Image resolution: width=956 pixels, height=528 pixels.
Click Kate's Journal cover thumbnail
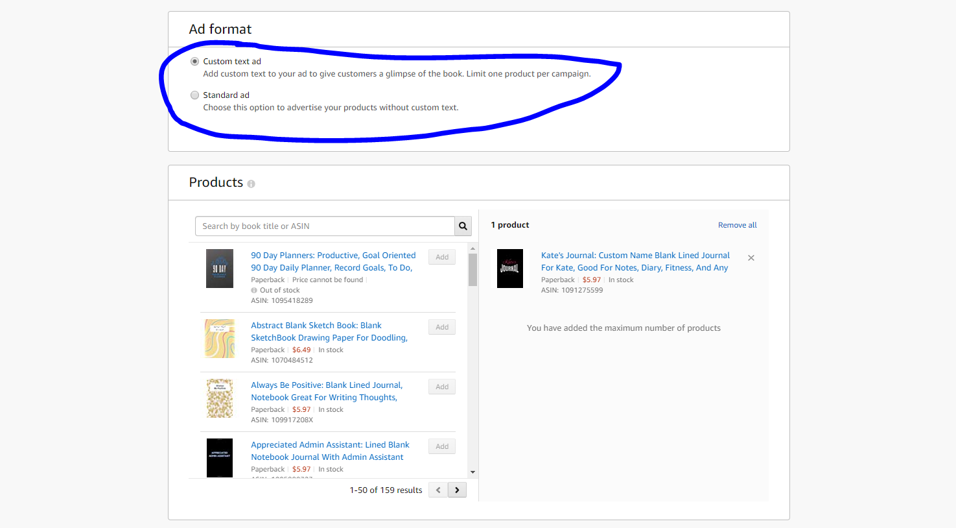point(510,269)
